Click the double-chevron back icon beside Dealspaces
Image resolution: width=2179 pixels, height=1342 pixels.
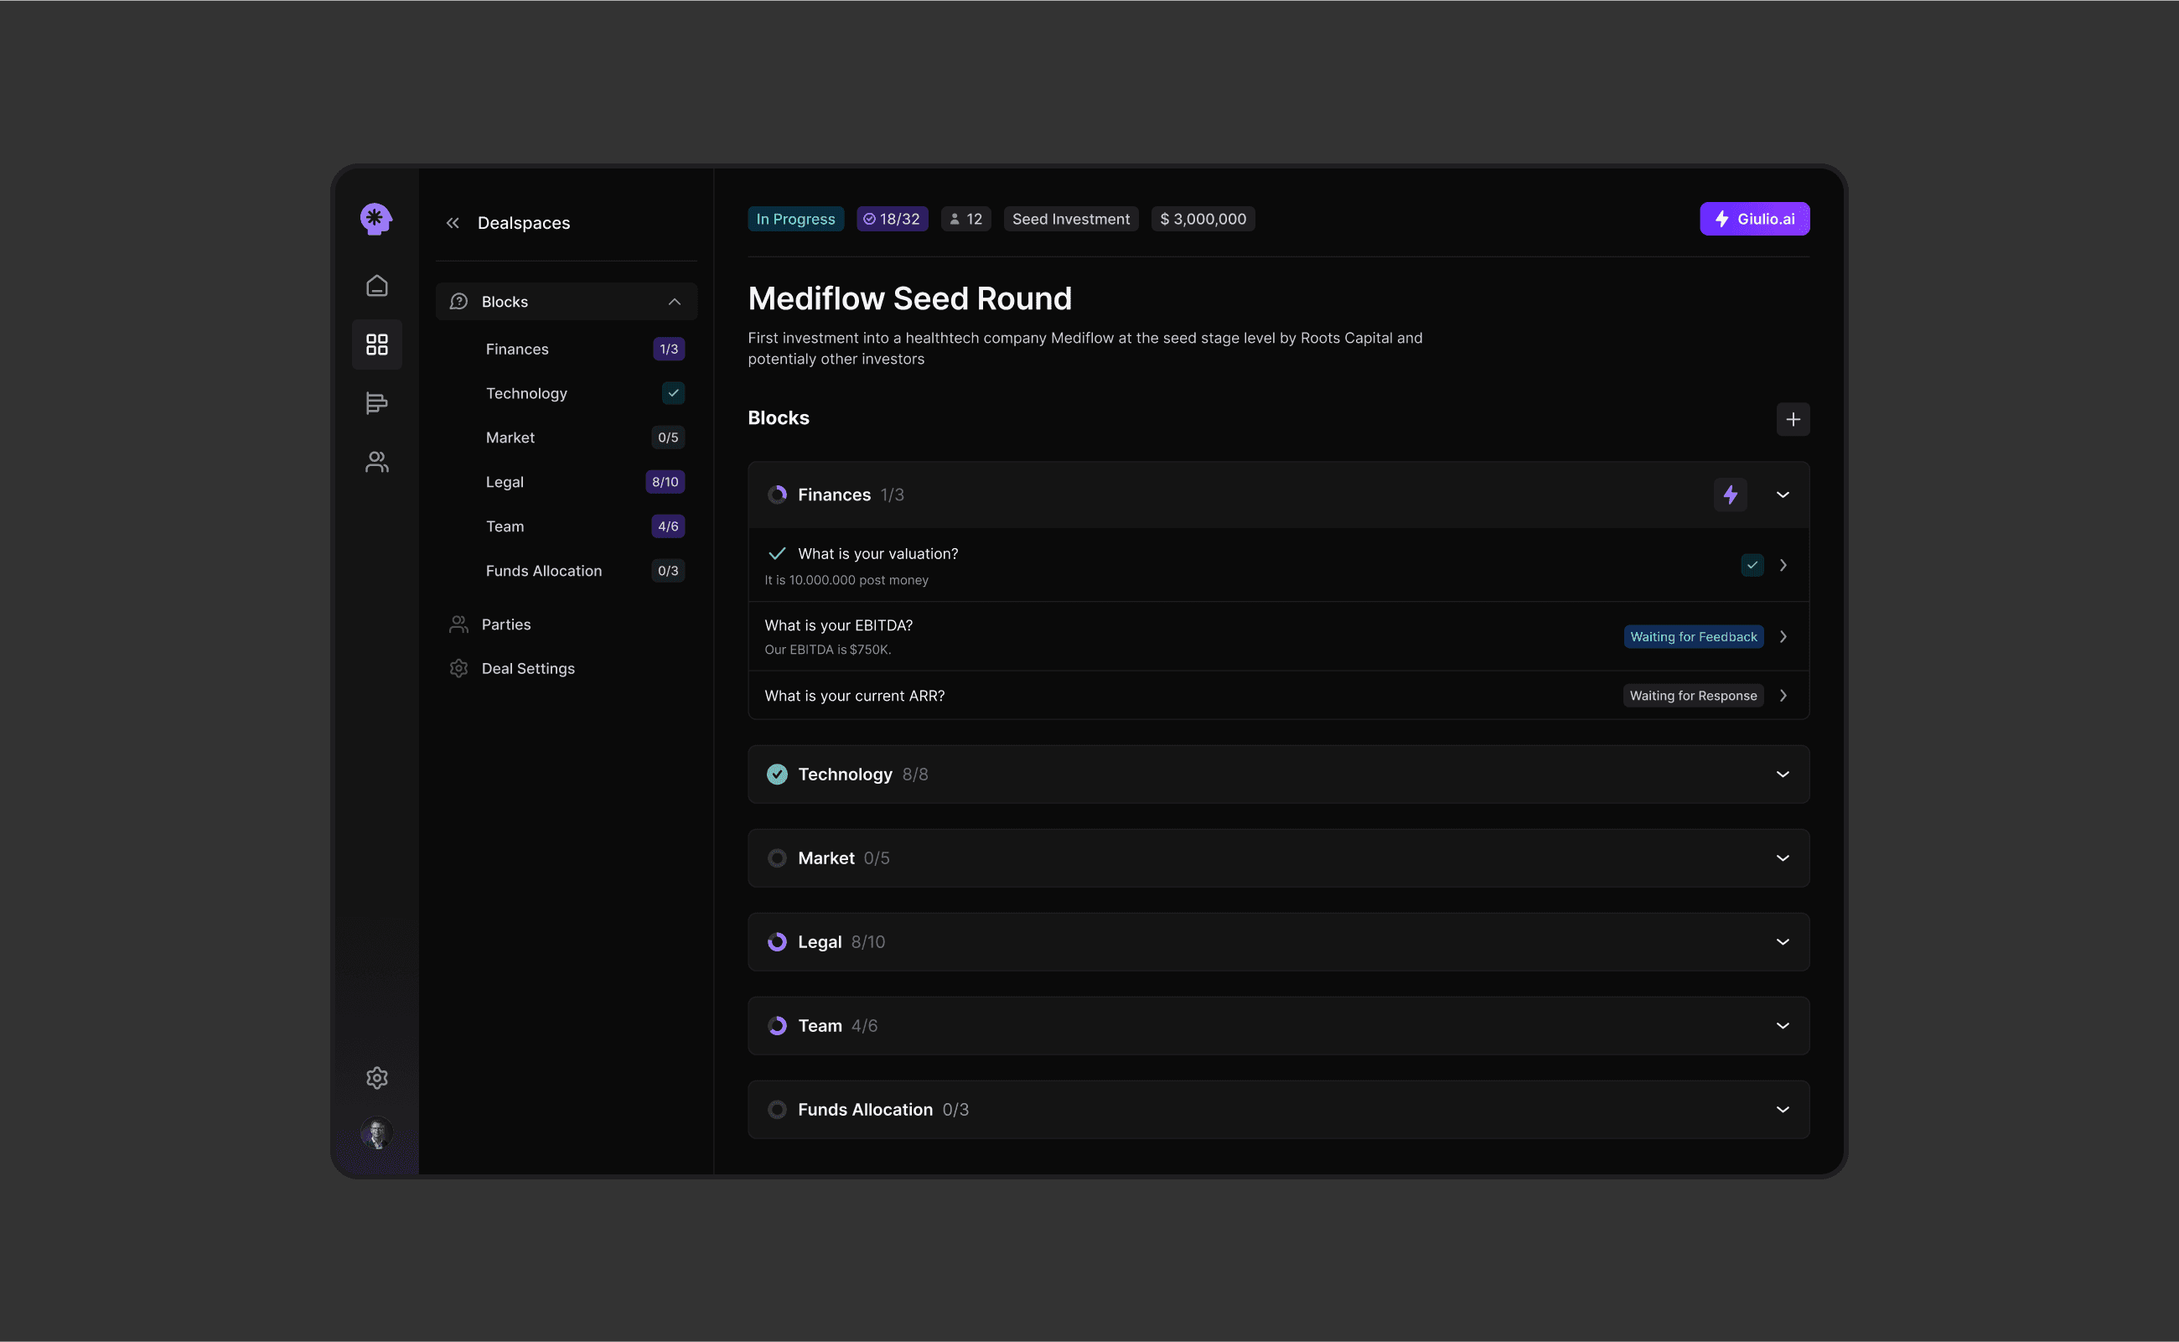click(453, 223)
